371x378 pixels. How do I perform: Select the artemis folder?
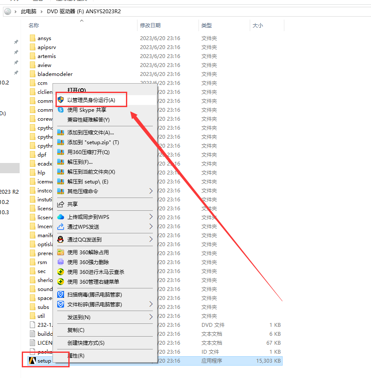(x=47, y=56)
